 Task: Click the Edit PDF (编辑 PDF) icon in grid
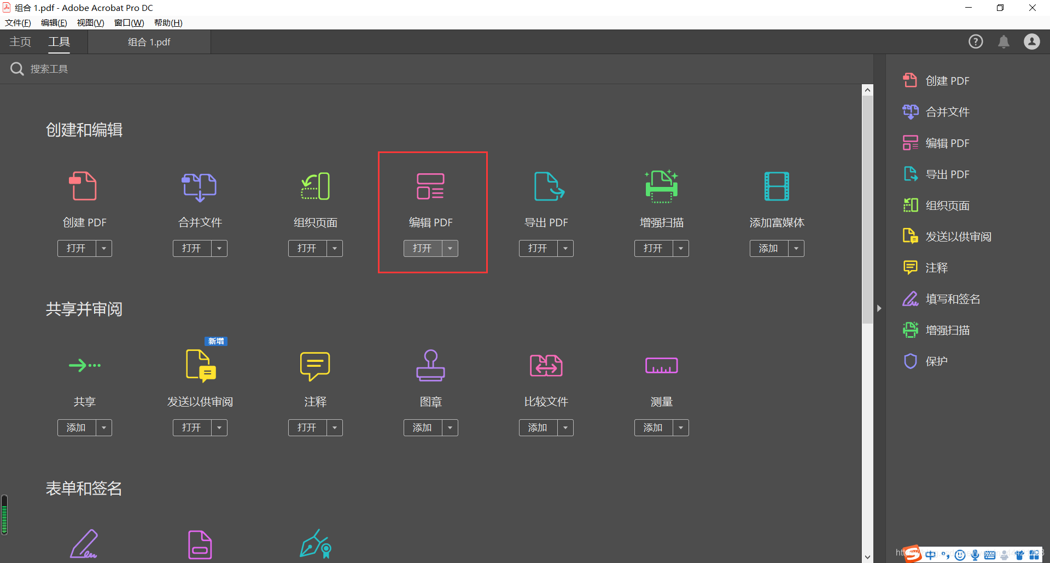[x=430, y=186]
